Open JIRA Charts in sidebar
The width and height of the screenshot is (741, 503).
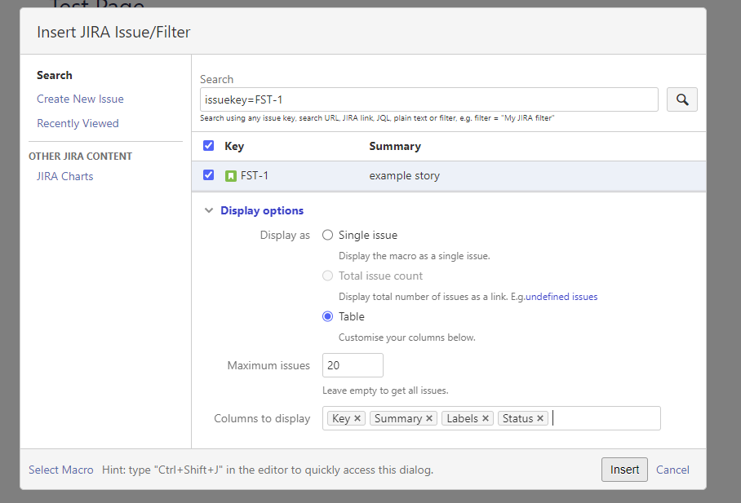[65, 176]
